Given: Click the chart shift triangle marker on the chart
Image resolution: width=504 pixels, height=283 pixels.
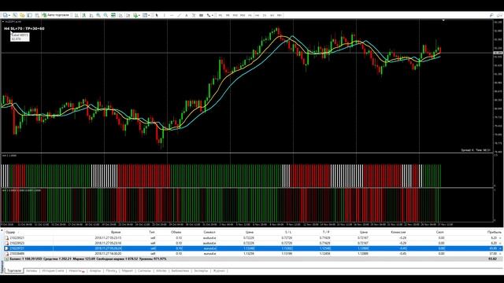Looking at the screenshot, I should tap(443, 20).
